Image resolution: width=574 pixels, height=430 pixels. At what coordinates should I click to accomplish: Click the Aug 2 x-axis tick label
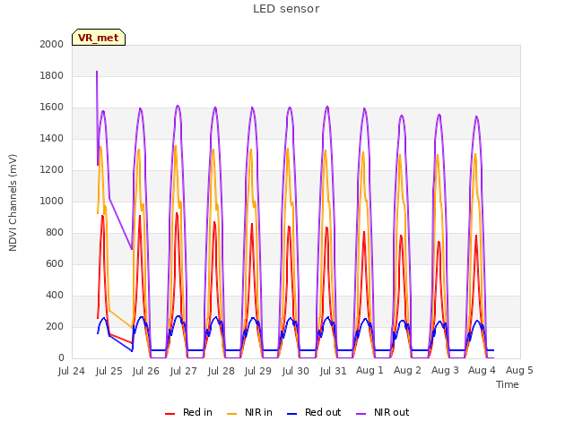pos(407,370)
